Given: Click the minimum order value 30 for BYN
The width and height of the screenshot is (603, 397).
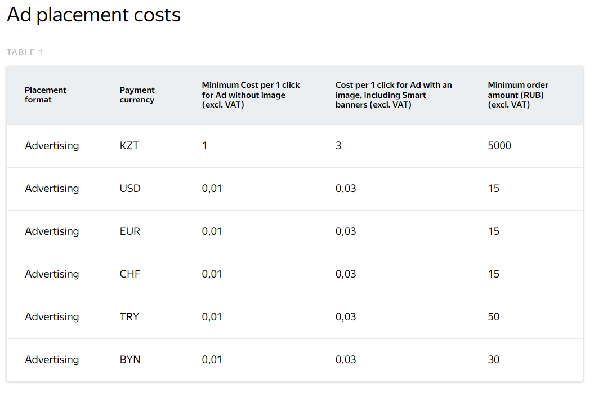Looking at the screenshot, I should point(494,360).
